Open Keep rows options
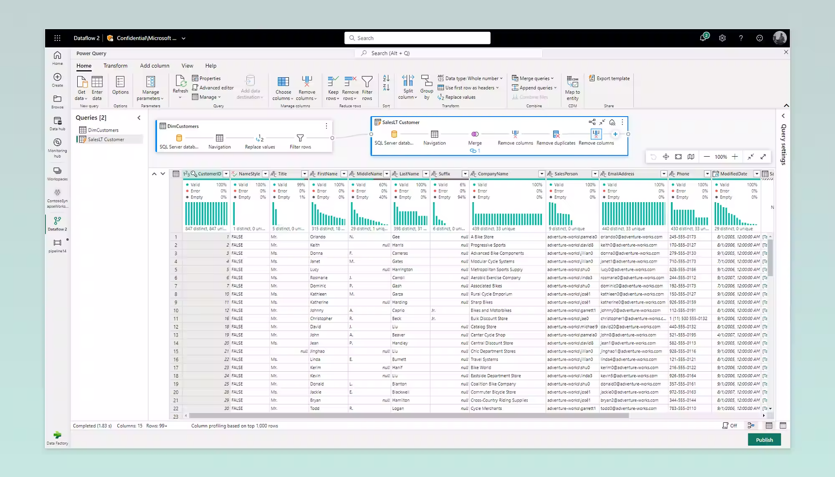Viewport: 835px width, 477px height. (x=333, y=88)
